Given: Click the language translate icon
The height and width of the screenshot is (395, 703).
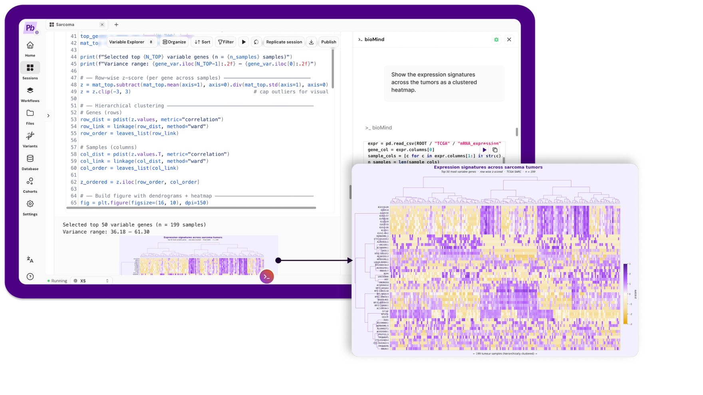Looking at the screenshot, I should point(30,260).
